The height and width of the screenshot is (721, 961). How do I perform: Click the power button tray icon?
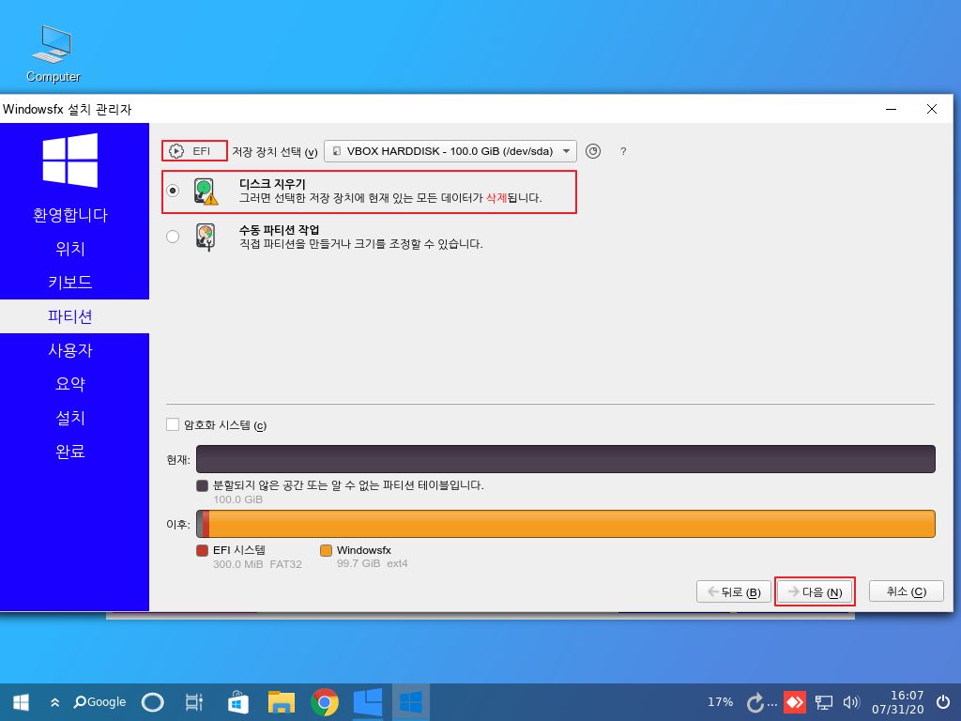click(944, 702)
